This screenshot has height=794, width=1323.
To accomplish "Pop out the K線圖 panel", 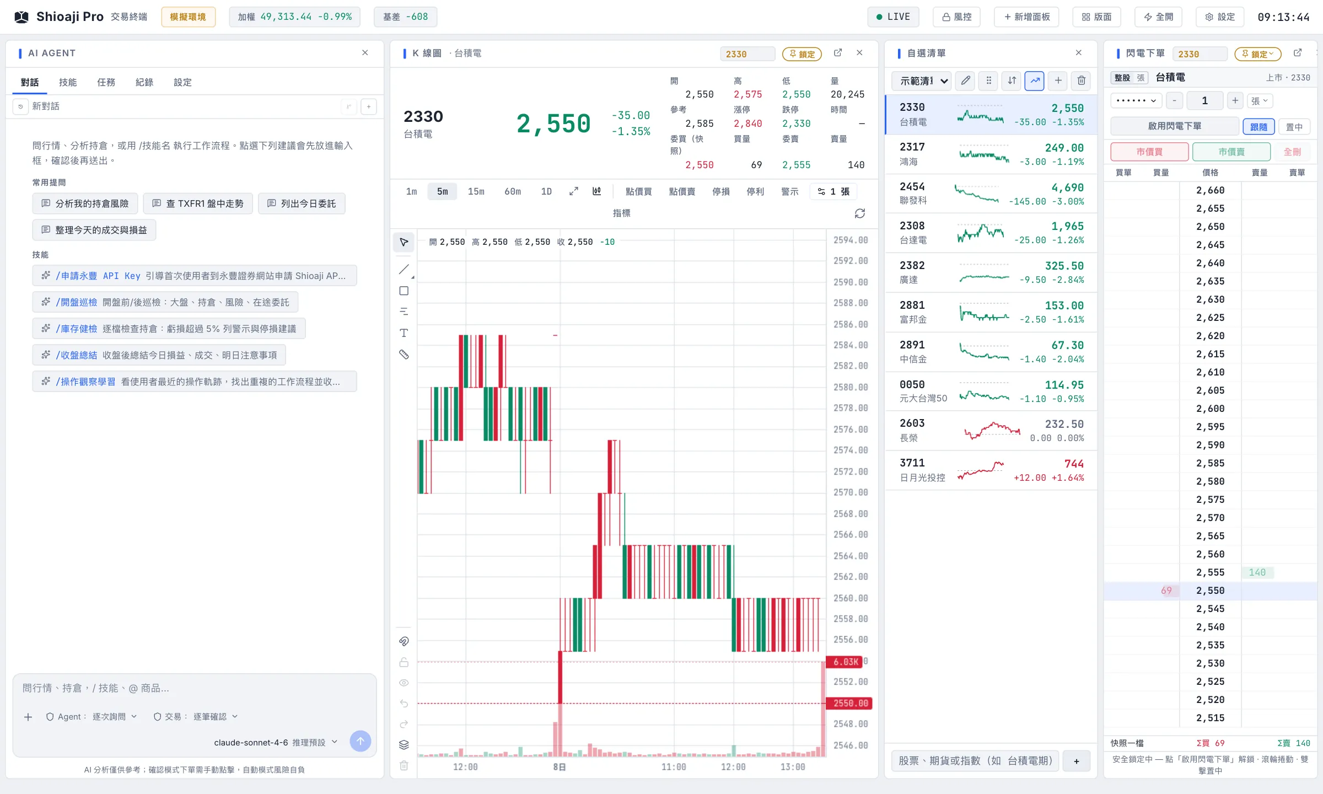I will click(838, 53).
